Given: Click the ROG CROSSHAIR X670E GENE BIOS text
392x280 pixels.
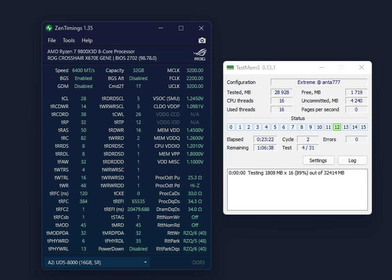Looking at the screenshot, I should click(x=102, y=58).
